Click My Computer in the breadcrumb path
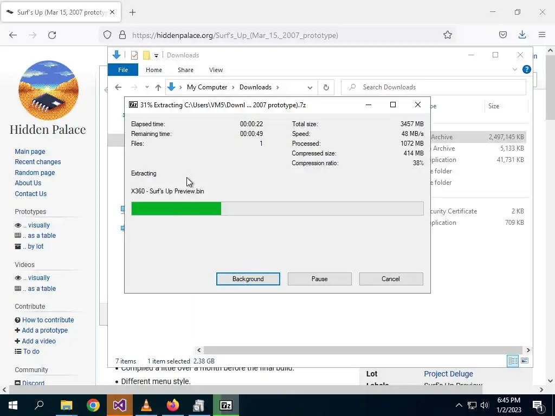 (207, 87)
